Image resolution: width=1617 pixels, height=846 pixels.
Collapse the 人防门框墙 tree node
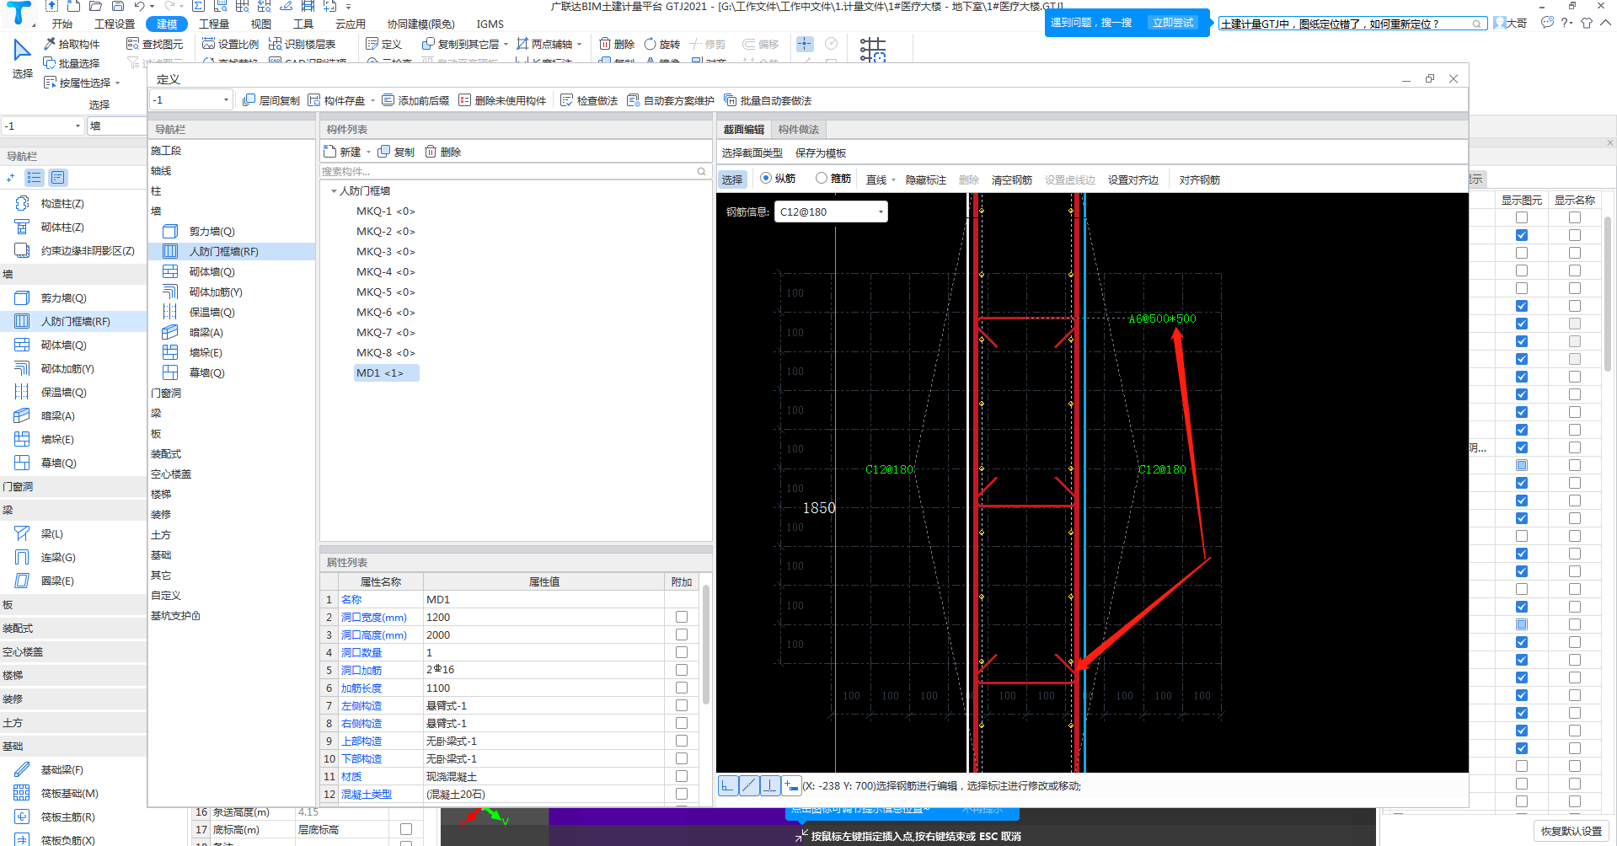point(334,191)
